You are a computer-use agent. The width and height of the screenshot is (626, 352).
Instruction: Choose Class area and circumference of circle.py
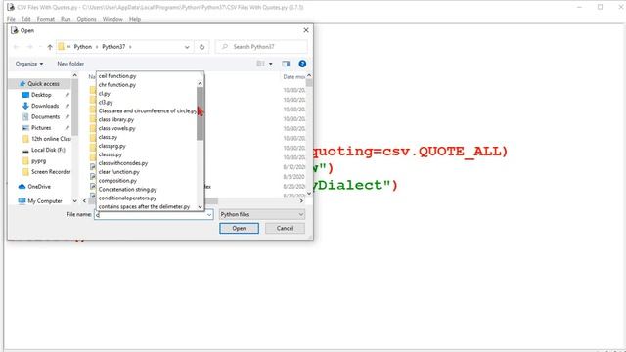147,110
